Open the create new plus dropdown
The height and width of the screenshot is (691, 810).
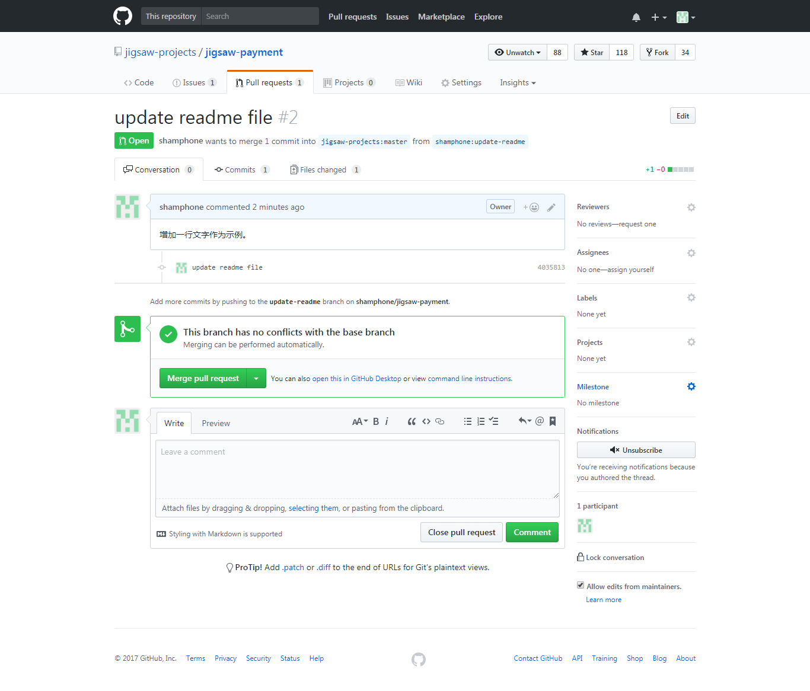click(x=659, y=17)
